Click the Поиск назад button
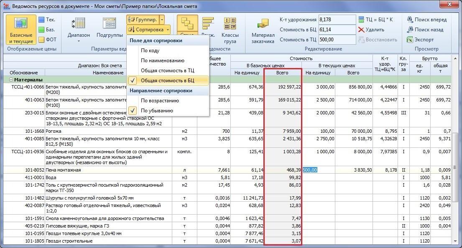This screenshot has width=462, height=248. pos(410,30)
